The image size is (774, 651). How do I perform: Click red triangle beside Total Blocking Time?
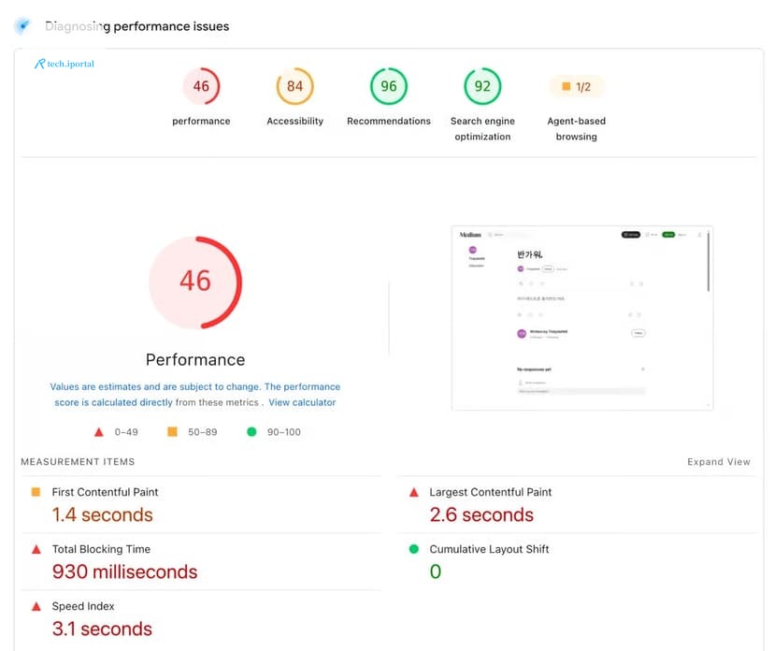(36, 549)
